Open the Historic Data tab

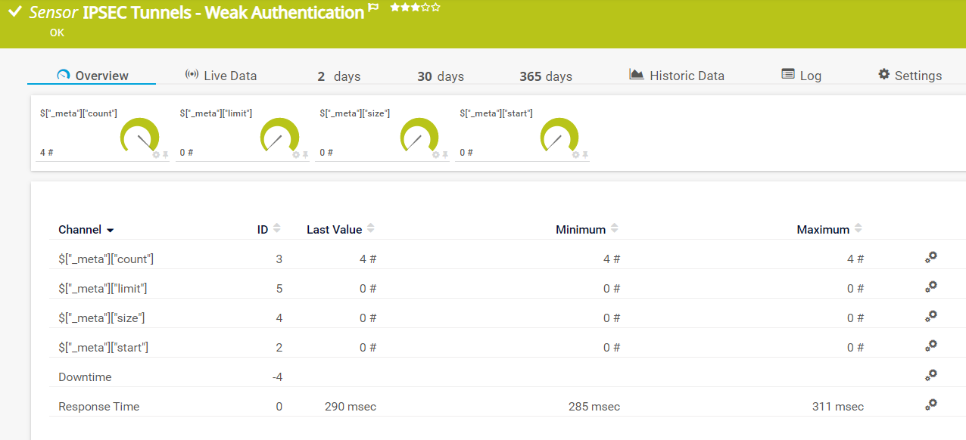pos(677,76)
